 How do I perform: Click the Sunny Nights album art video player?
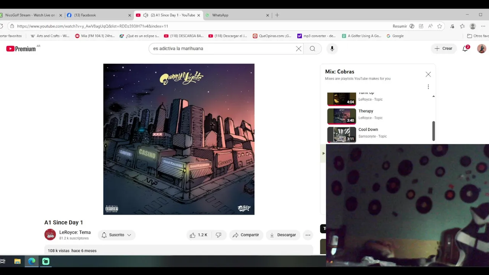[179, 139]
